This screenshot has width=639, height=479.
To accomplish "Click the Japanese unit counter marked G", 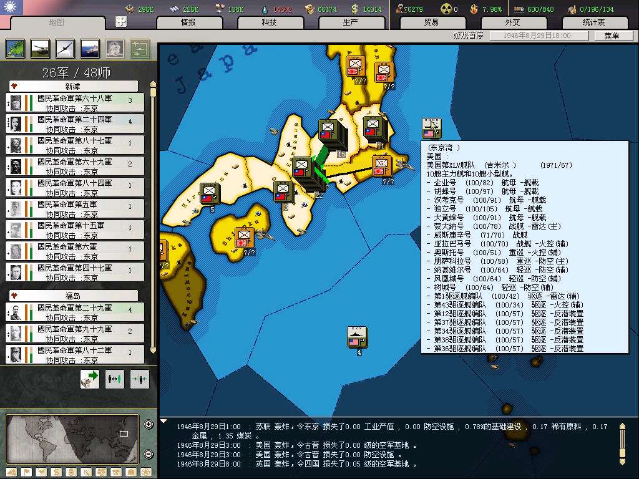I will [x=382, y=166].
